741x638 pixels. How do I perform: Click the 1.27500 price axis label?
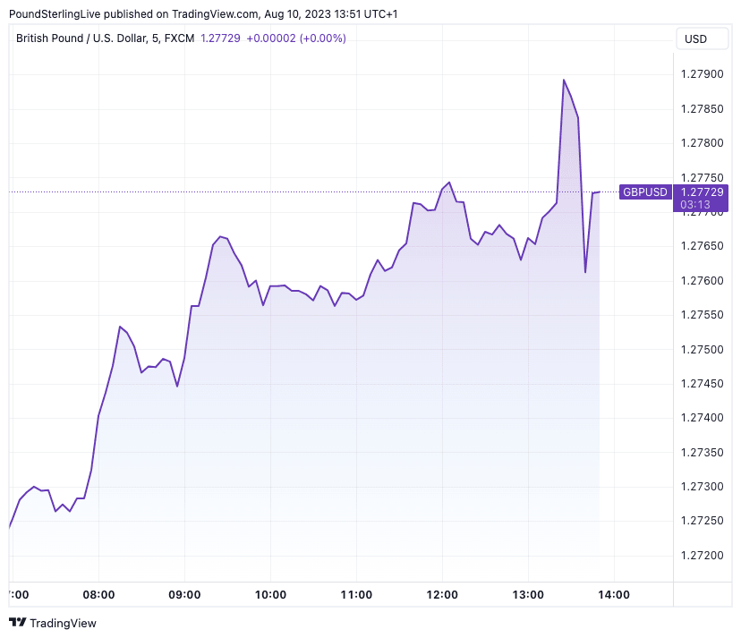pos(703,349)
